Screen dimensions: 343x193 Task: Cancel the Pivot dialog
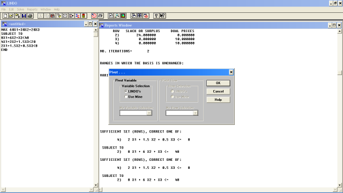[218, 92]
